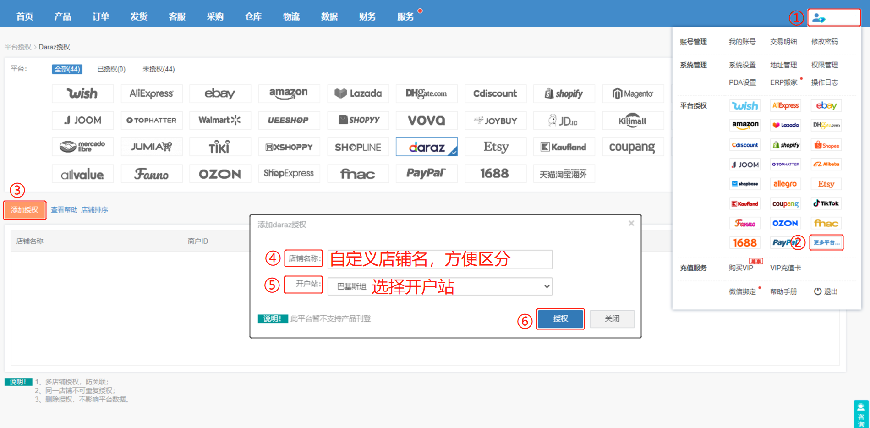Open the 服务 menu
Screen dimensions: 870x428
[405, 16]
